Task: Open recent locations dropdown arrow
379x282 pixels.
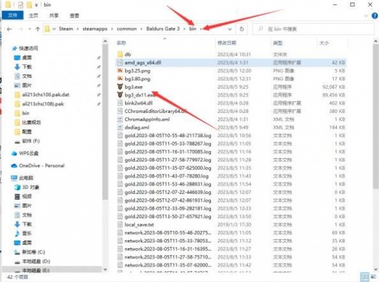Action: (29, 29)
